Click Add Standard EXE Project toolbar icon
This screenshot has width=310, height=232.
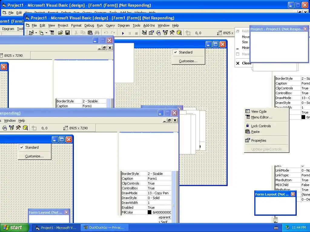[31, 33]
